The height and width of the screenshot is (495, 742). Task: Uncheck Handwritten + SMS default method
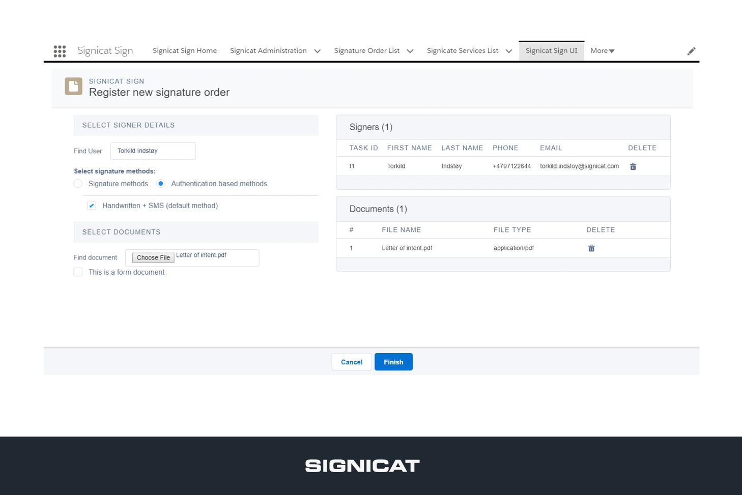[x=91, y=206]
